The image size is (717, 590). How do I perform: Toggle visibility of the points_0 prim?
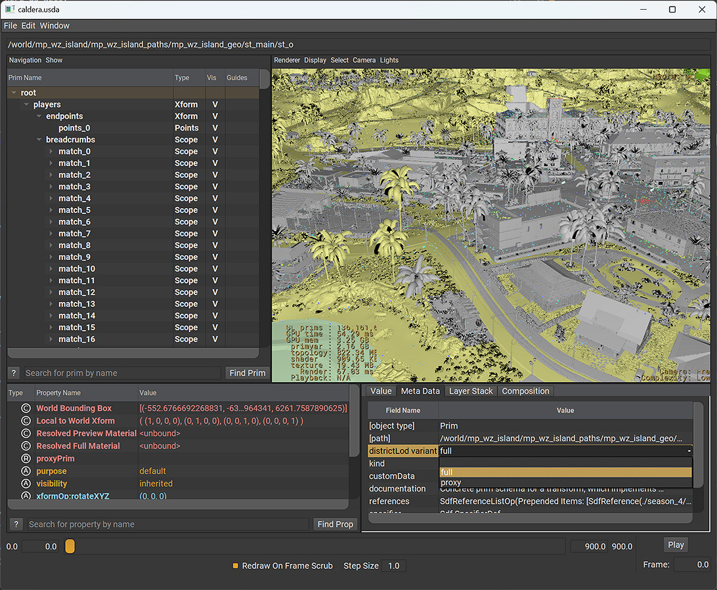(x=215, y=128)
